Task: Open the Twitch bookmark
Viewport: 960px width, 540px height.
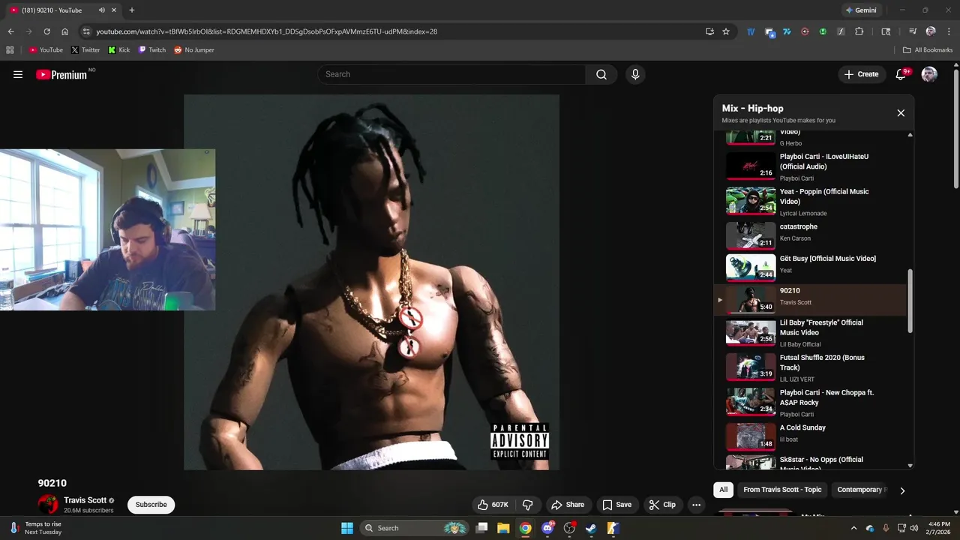Action: 152,50
